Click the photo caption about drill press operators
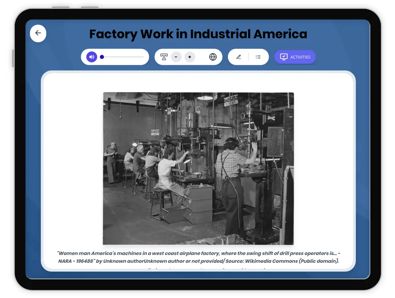This screenshot has width=395, height=298. pyautogui.click(x=198, y=257)
